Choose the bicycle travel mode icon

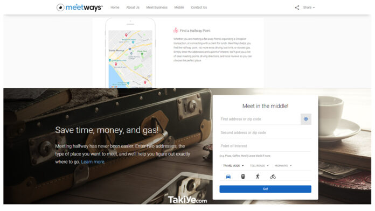(273, 177)
